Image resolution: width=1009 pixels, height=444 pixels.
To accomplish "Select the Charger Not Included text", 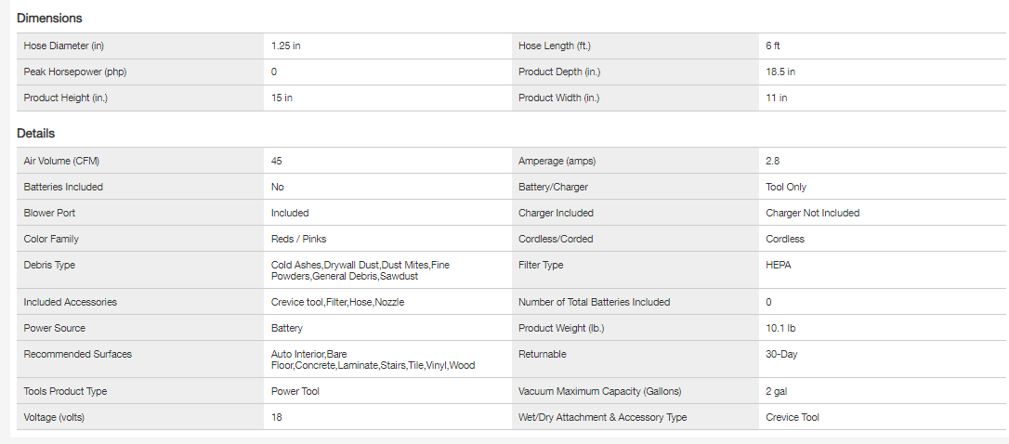I will click(812, 213).
